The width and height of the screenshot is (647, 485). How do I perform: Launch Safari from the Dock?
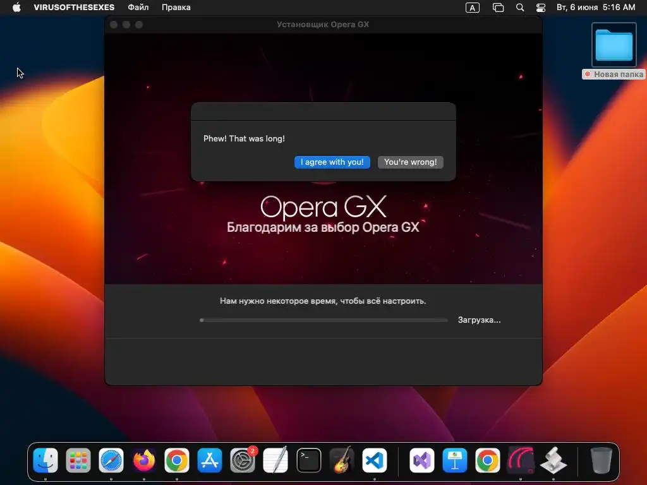pyautogui.click(x=111, y=460)
